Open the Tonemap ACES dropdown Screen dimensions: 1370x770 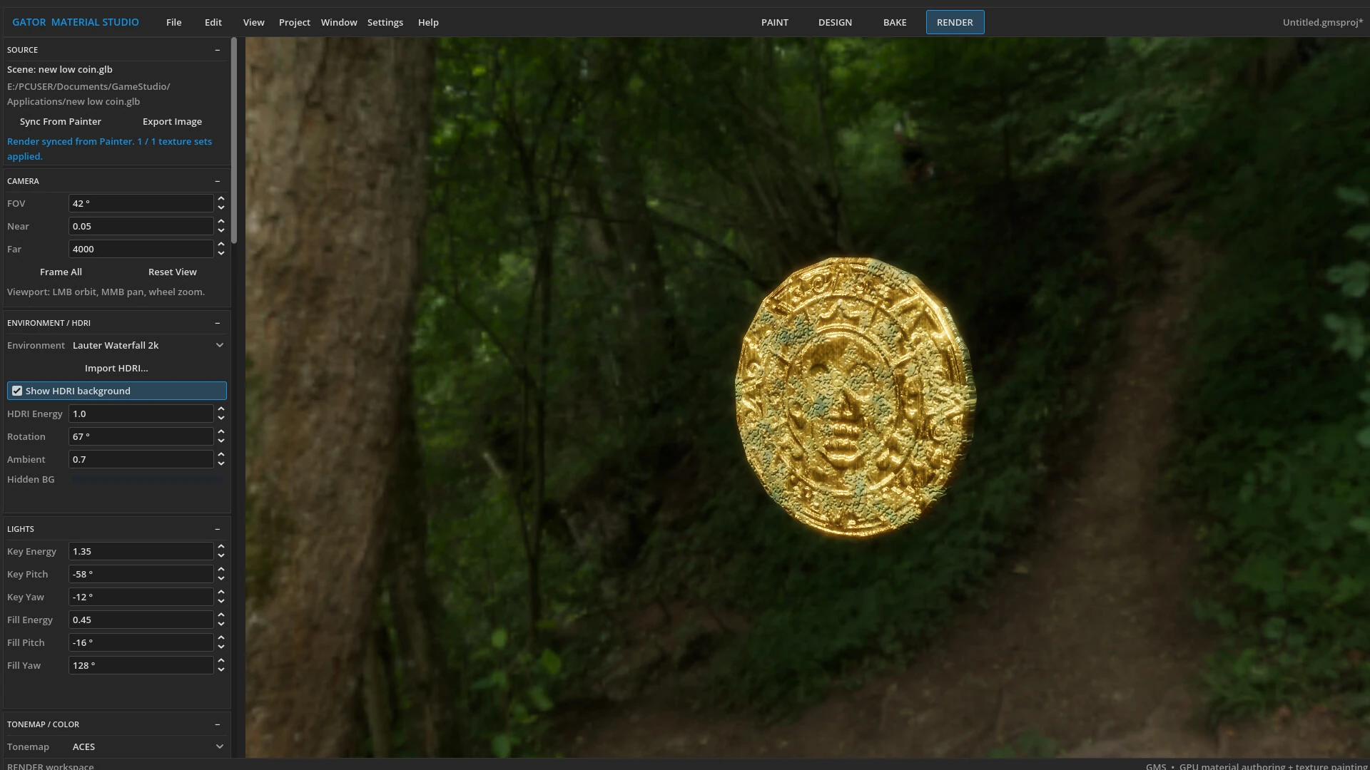click(x=148, y=746)
